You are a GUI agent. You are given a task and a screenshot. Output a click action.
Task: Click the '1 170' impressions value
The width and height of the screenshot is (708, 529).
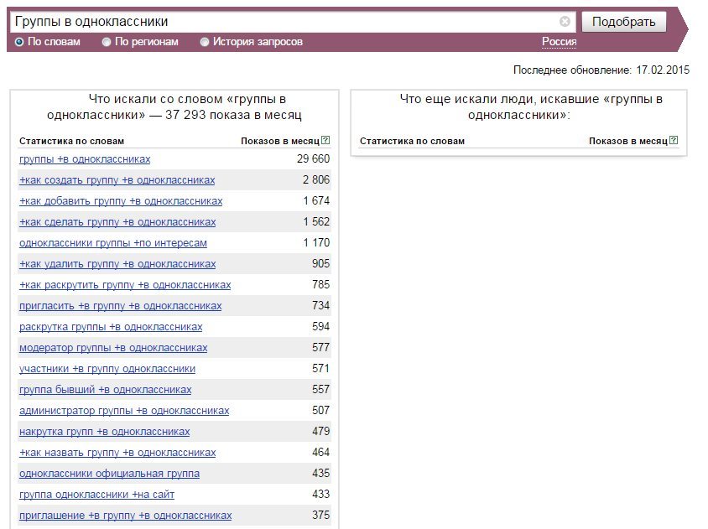(x=316, y=243)
